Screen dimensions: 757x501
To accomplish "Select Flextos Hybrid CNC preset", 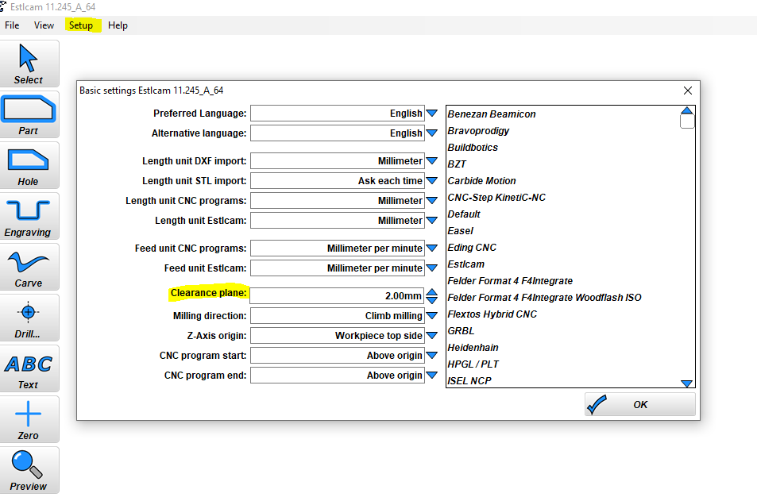I will [492, 314].
